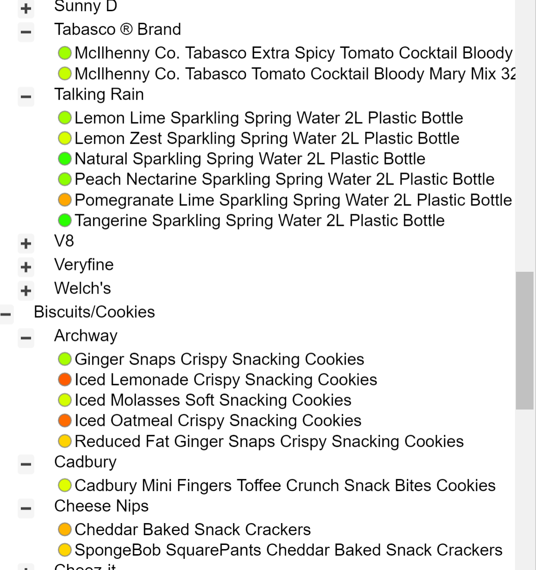The height and width of the screenshot is (570, 553).
Task: Click status dot beside Cadbury Mini Fingers
Action: (x=64, y=486)
